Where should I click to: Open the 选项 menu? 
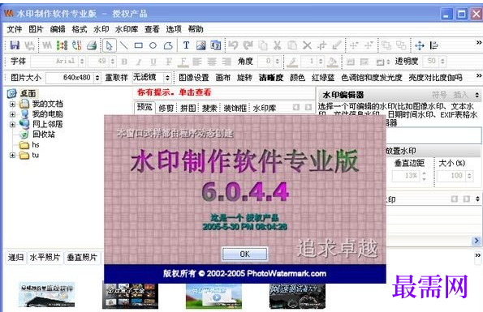tap(174, 29)
